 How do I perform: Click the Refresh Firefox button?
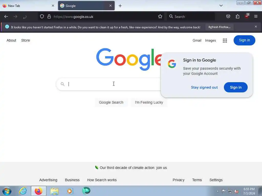[219, 27]
